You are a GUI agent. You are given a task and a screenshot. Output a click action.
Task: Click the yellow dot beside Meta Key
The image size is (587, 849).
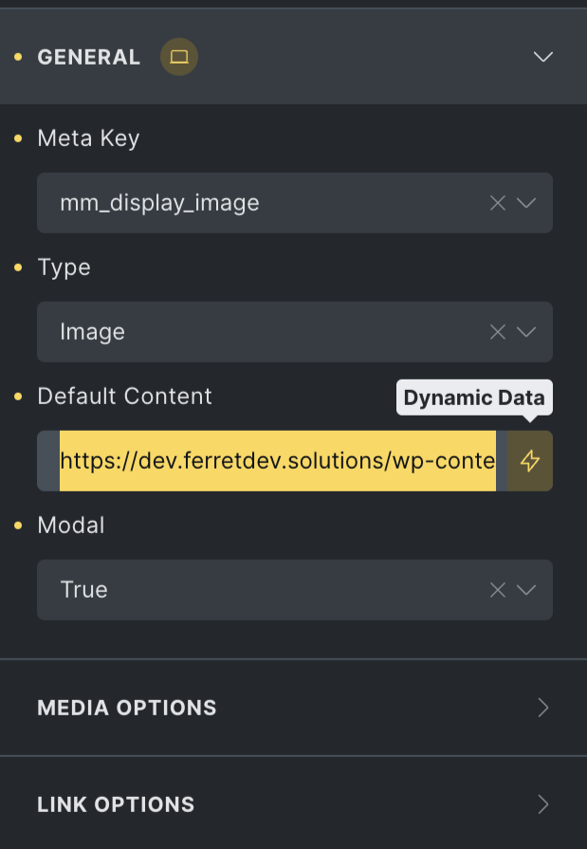tap(18, 138)
